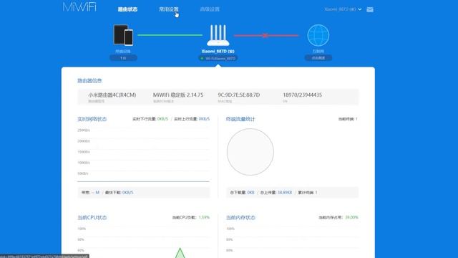This screenshot has height=258, width=458.
Task: Click the total upload value 38.89KB
Action: (x=285, y=193)
